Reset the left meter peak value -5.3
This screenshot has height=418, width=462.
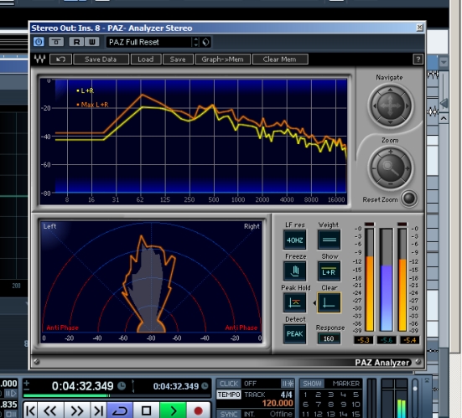[364, 340]
